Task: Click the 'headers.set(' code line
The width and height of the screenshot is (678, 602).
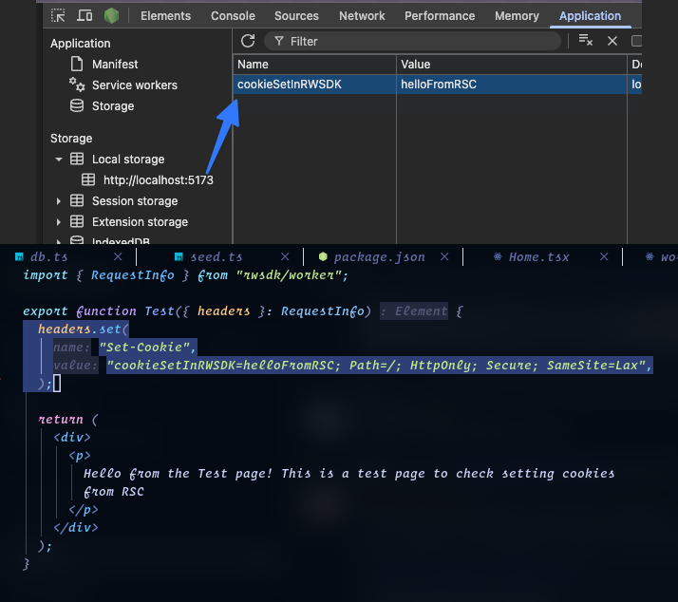Action: [83, 329]
